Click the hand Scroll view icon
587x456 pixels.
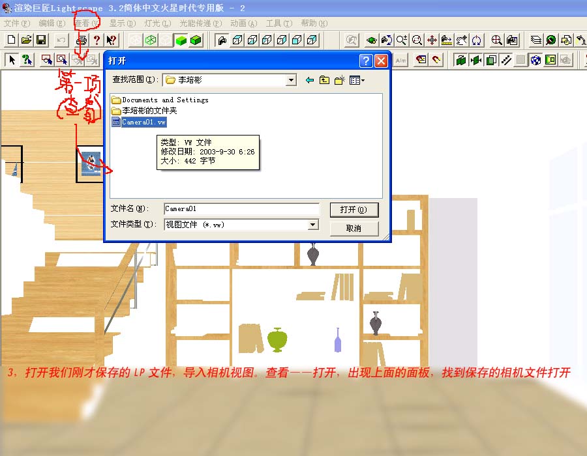click(x=462, y=40)
